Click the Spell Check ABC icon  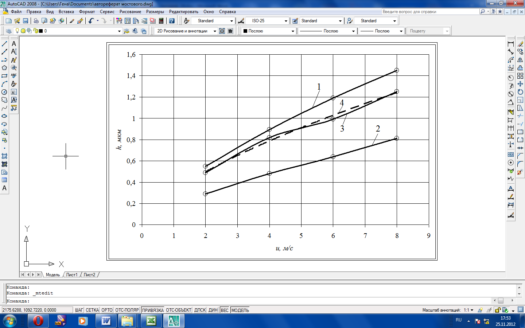[x=14, y=76]
